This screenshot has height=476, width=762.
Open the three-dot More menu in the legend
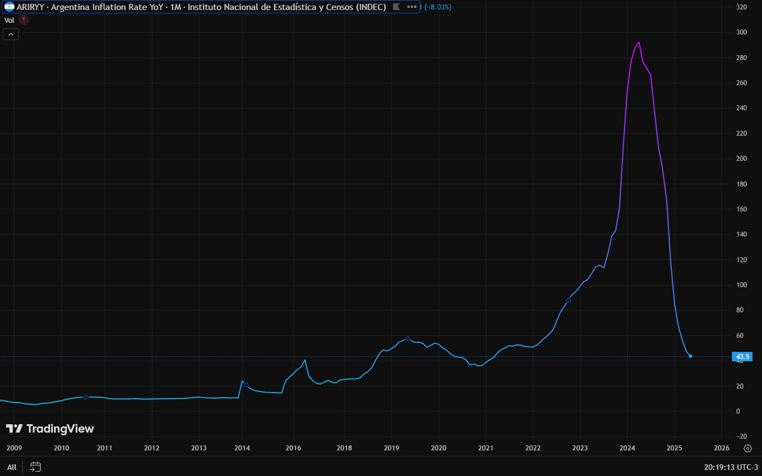coord(412,7)
